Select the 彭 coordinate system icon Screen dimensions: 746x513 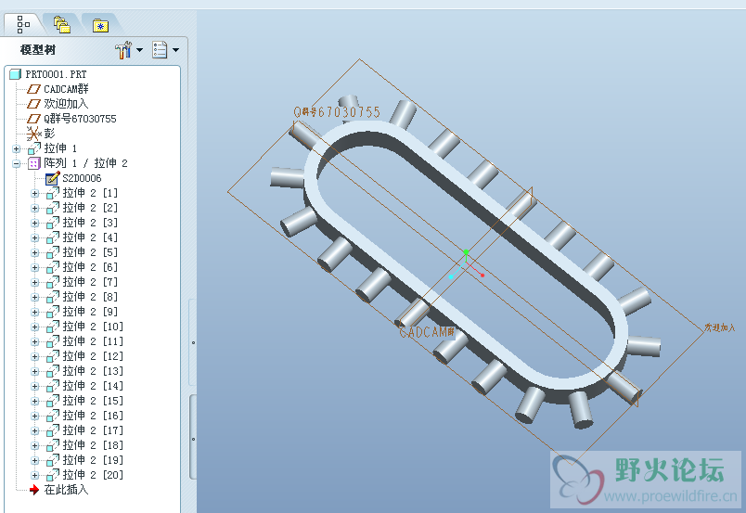pyautogui.click(x=34, y=134)
